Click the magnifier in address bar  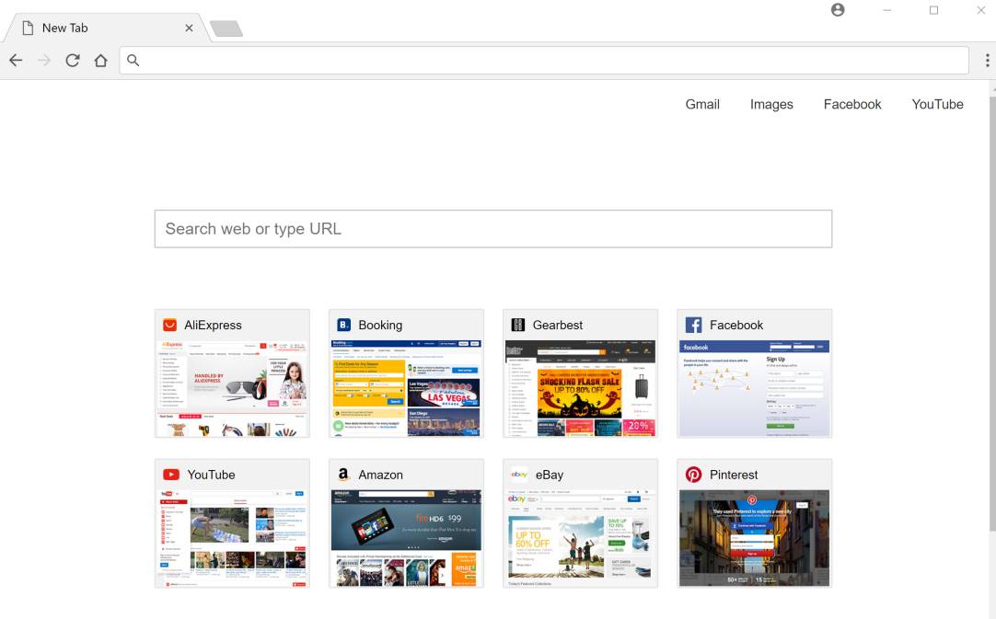[x=133, y=60]
